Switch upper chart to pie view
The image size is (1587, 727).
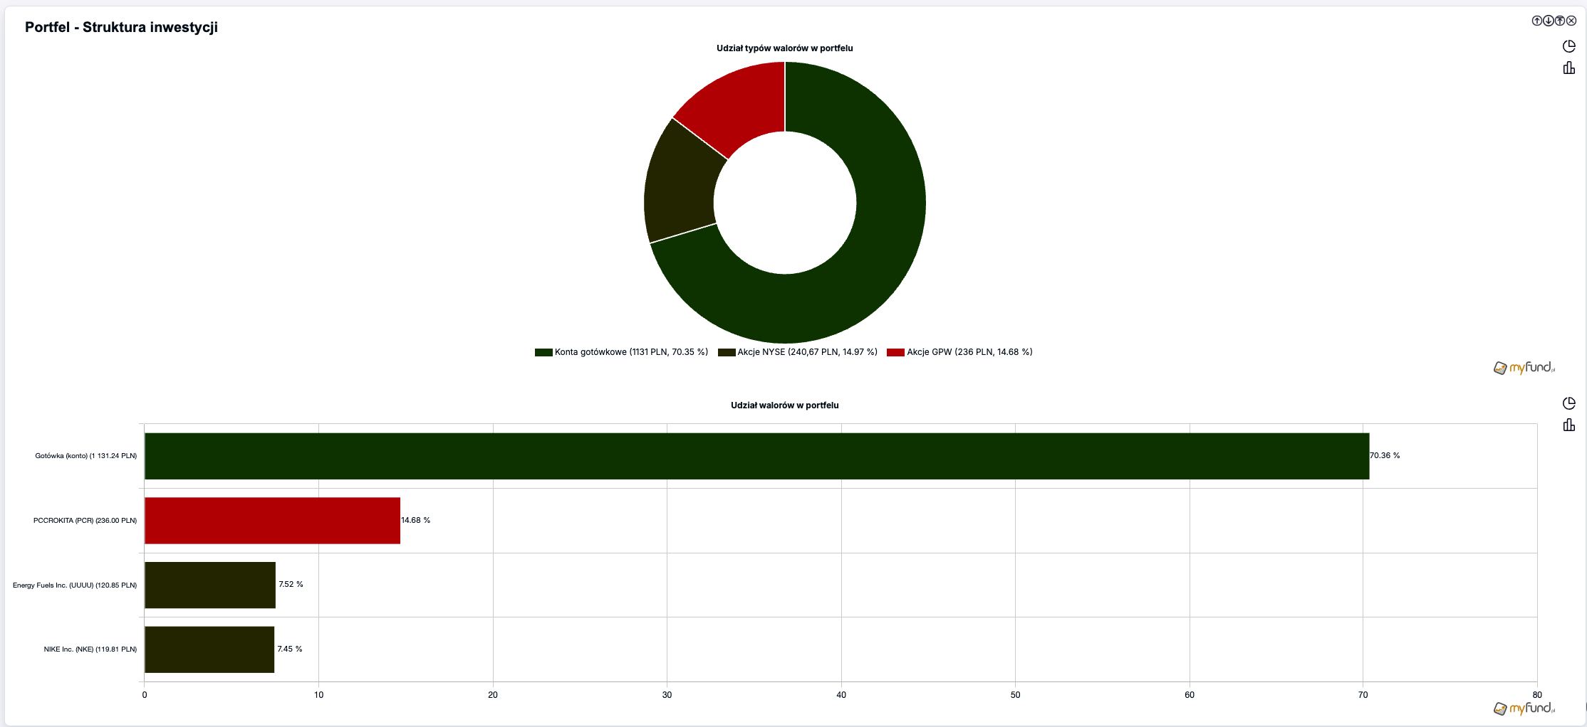point(1568,46)
